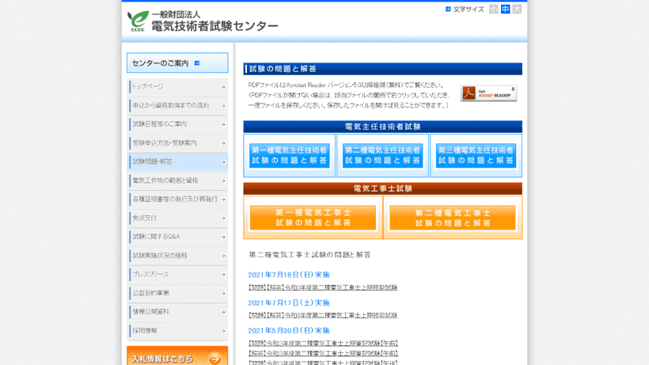
Task: Go to トップページ in sidebar
Action: coord(177,87)
